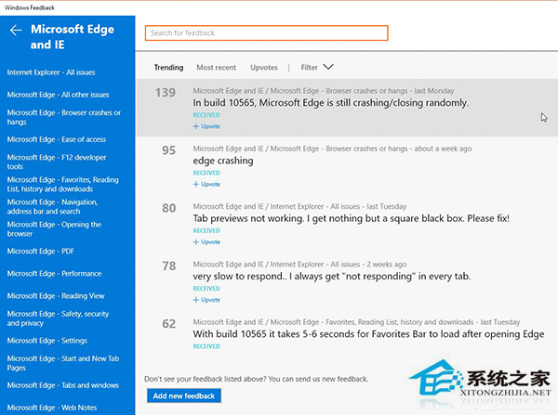
Task: Open 'In build 10565, Microsoft Edge is still crashing' feedback
Action: [330, 103]
